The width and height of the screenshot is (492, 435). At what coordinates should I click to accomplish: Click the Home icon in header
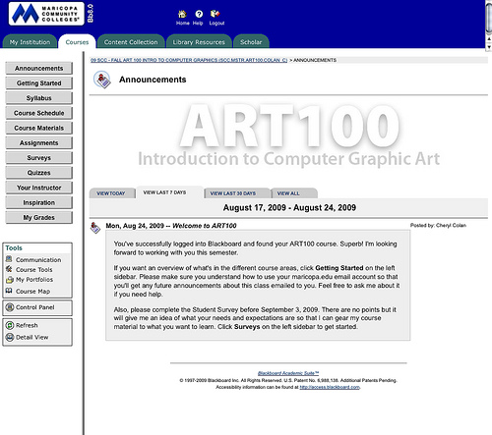tap(182, 14)
